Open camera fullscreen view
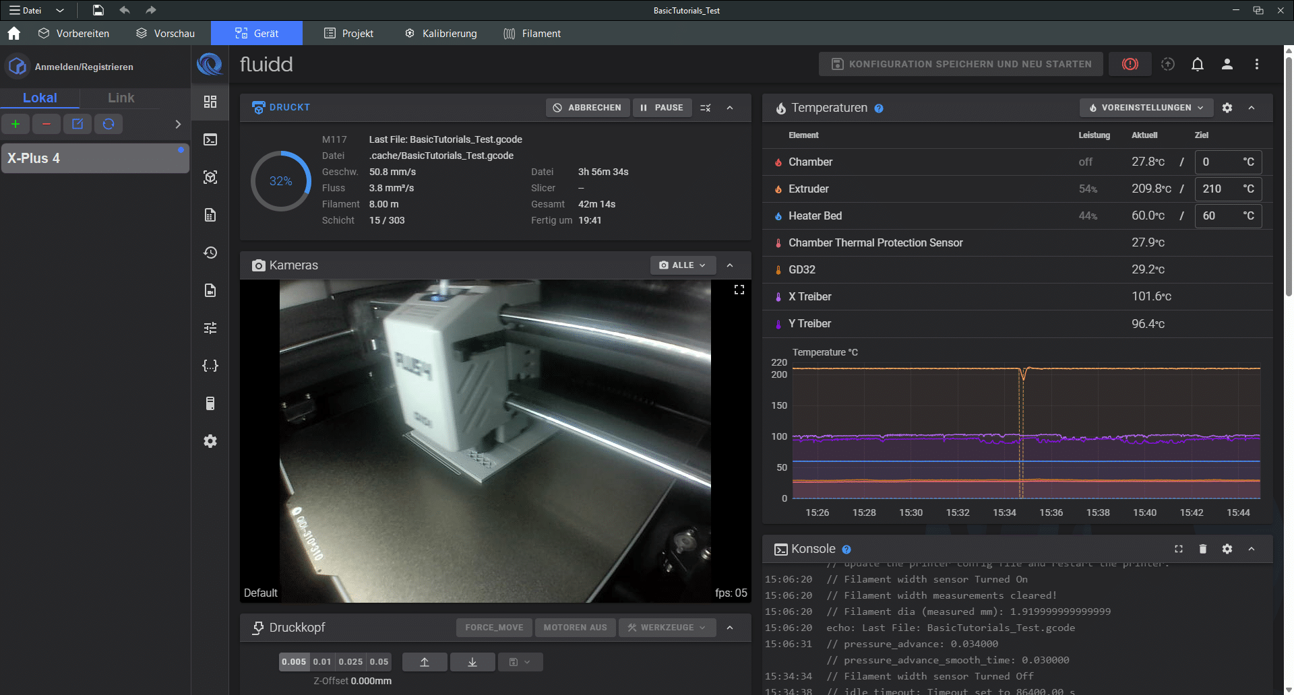 tap(739, 290)
